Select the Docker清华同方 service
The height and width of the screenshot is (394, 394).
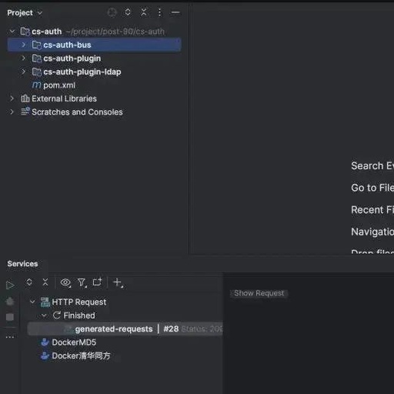pyautogui.click(x=81, y=356)
